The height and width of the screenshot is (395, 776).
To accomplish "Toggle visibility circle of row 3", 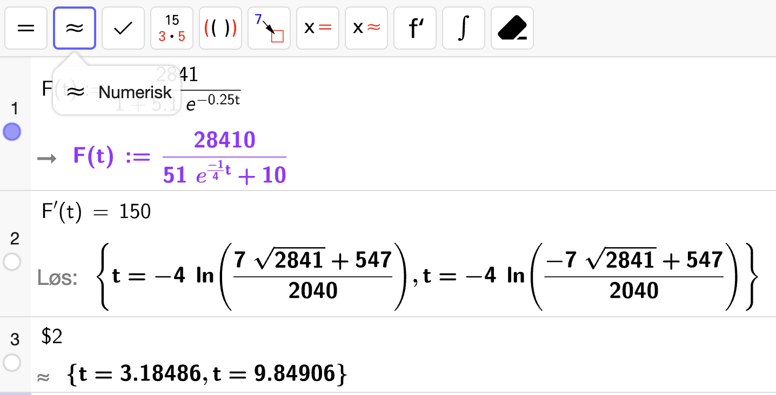I will point(12,363).
